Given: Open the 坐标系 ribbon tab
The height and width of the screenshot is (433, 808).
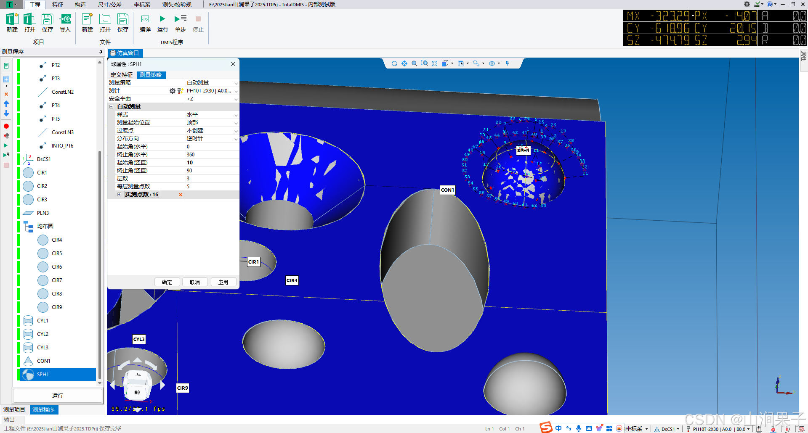Looking at the screenshot, I should (x=142, y=5).
